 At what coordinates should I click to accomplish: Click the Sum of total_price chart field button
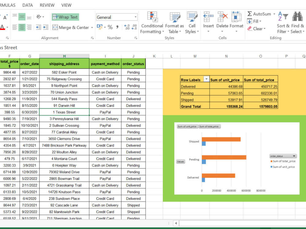coord(210,126)
